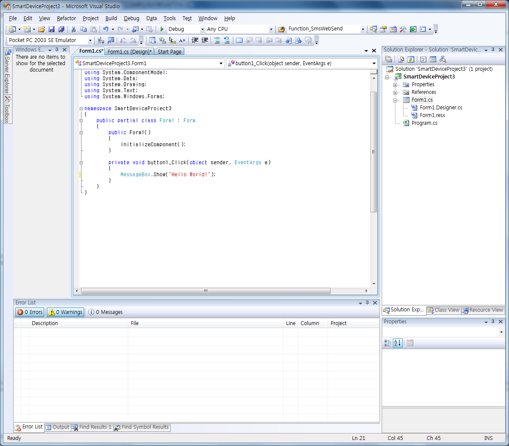Toggle the 0 Warnings filter button

click(65, 312)
